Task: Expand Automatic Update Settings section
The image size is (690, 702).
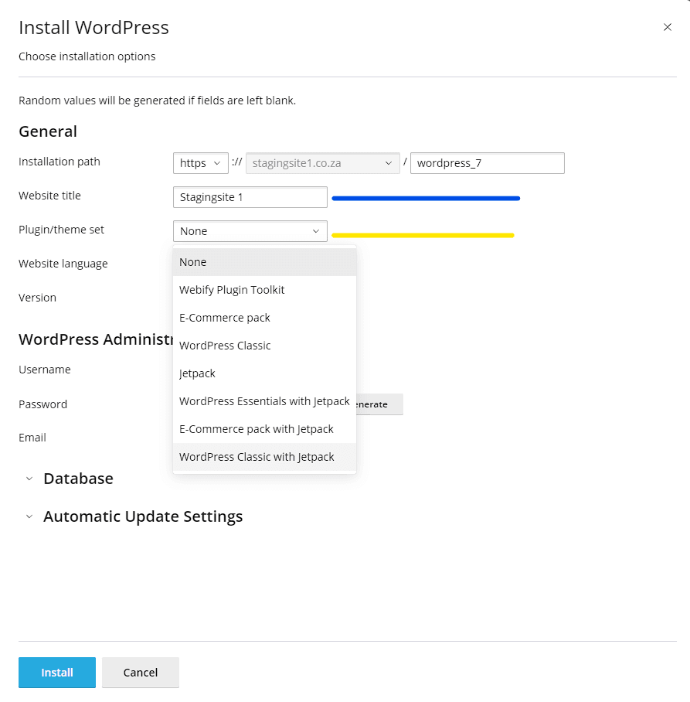Action: click(29, 516)
